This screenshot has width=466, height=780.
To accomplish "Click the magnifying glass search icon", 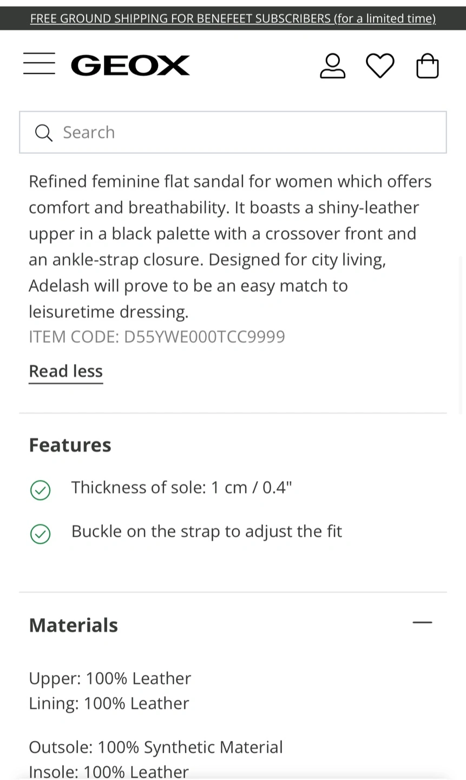I will [x=43, y=133].
